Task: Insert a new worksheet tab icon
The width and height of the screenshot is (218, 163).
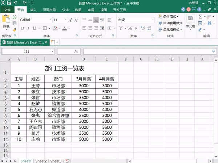Action: pos(68,161)
